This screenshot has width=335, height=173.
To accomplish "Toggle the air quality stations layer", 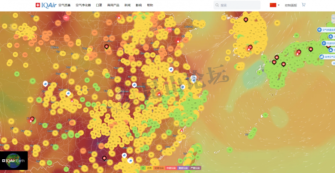I will 320,30.
